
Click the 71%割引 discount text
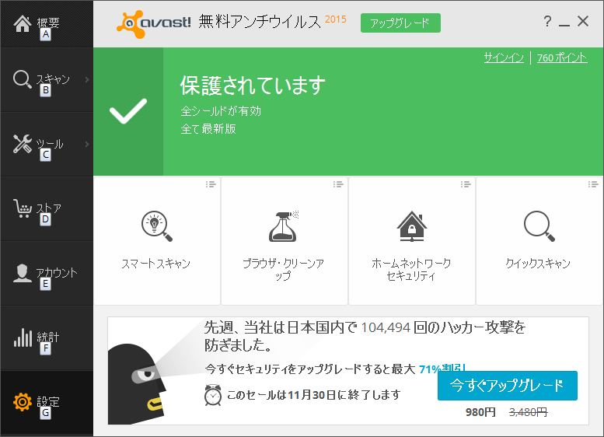[442, 369]
